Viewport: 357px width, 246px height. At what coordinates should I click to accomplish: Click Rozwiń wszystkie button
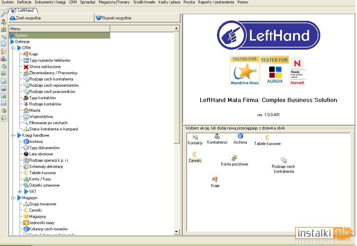(x=137, y=18)
